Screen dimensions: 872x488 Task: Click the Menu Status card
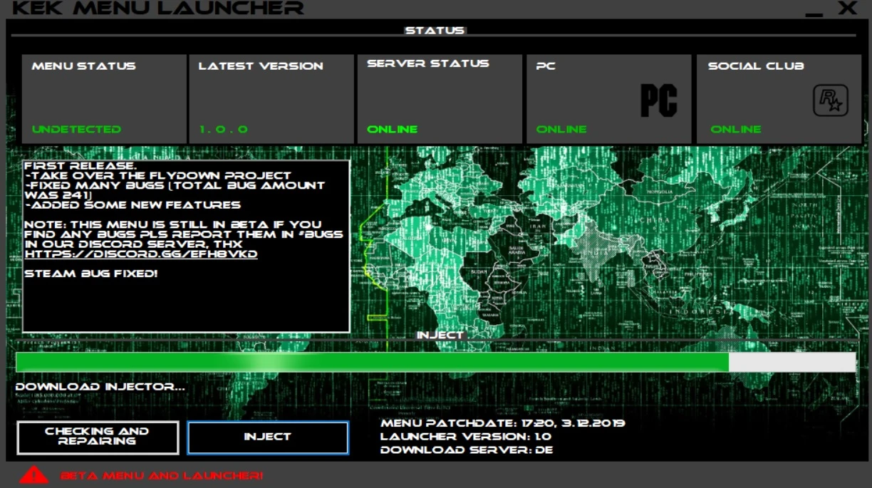pos(104,99)
